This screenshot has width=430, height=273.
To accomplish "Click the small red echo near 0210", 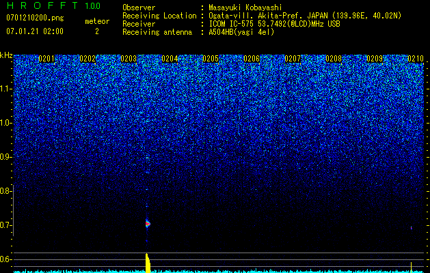I will 411,228.
